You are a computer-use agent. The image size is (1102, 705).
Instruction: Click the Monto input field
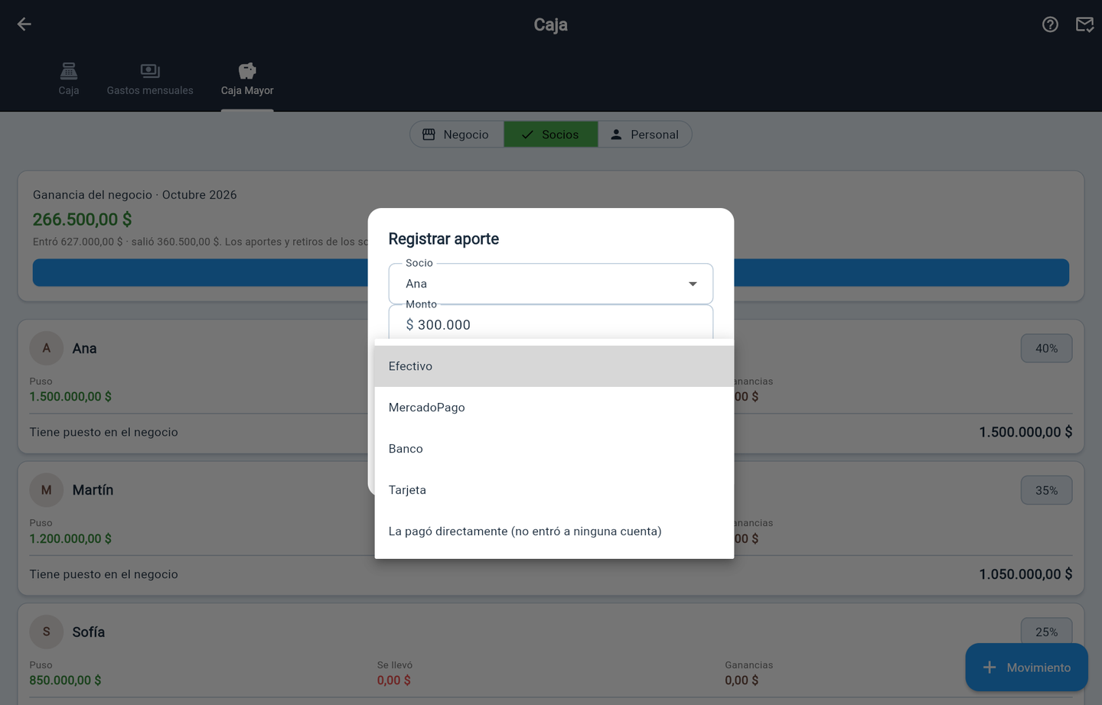551,323
